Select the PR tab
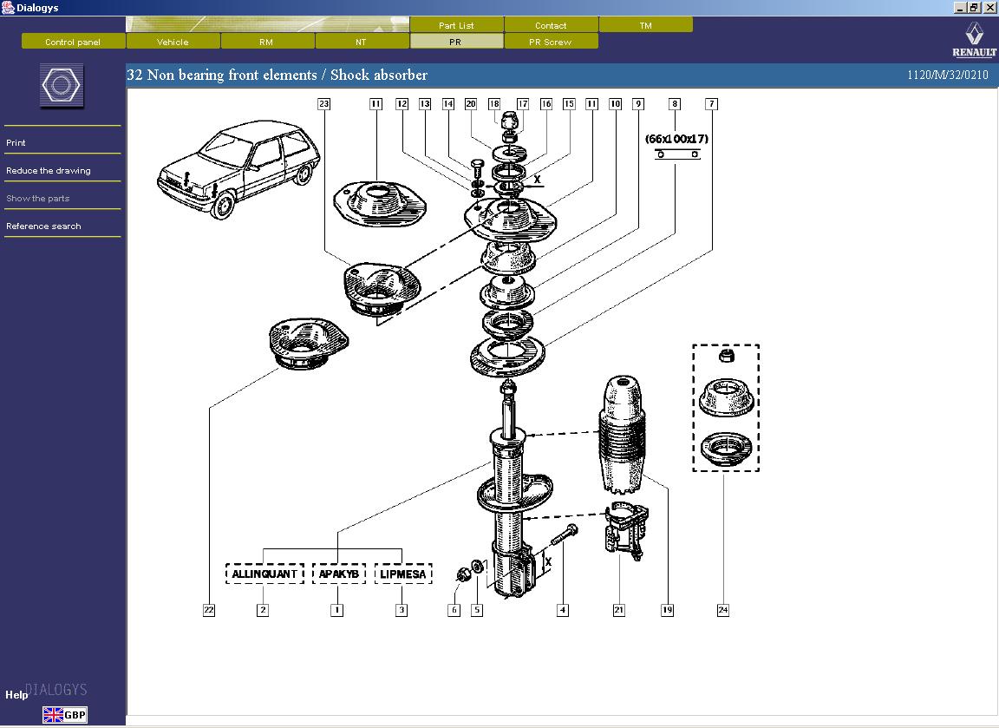 (x=455, y=42)
